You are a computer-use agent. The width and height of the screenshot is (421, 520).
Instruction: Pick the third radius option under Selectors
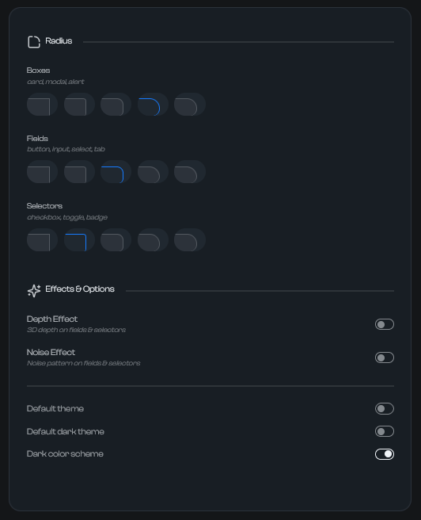pos(116,239)
